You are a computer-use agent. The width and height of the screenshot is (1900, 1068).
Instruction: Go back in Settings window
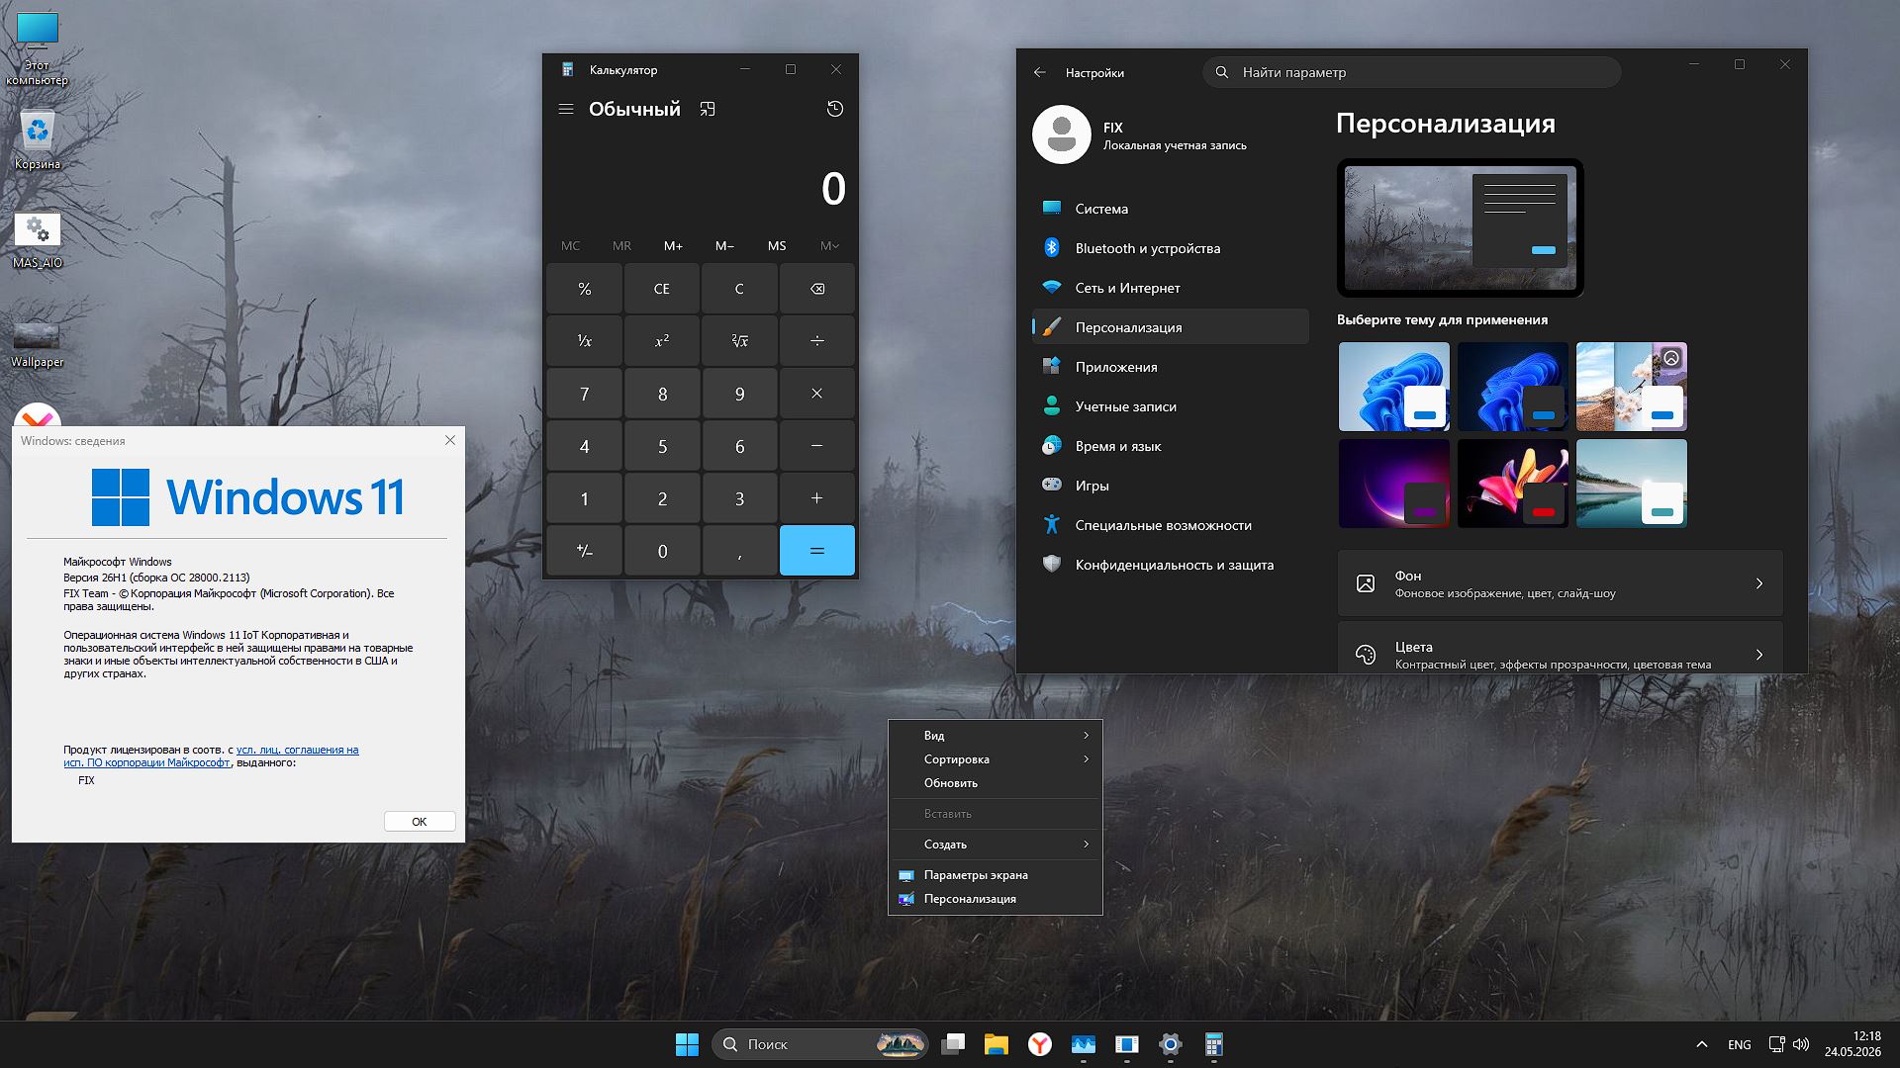pyautogui.click(x=1039, y=72)
